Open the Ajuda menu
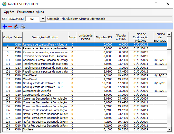The image size is (174, 134). (40, 12)
